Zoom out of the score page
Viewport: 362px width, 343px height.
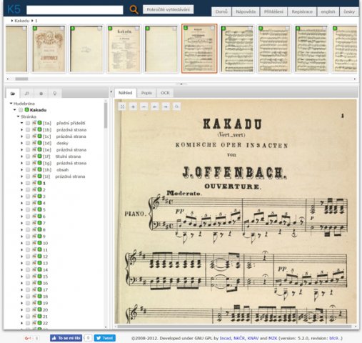(144, 106)
